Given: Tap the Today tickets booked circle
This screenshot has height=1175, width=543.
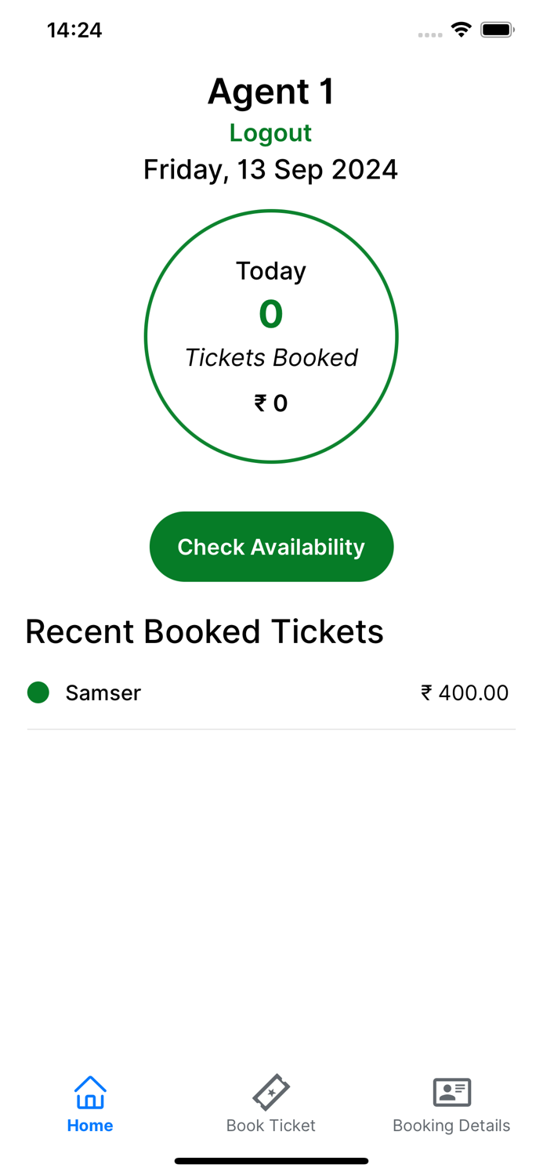Looking at the screenshot, I should click(270, 335).
